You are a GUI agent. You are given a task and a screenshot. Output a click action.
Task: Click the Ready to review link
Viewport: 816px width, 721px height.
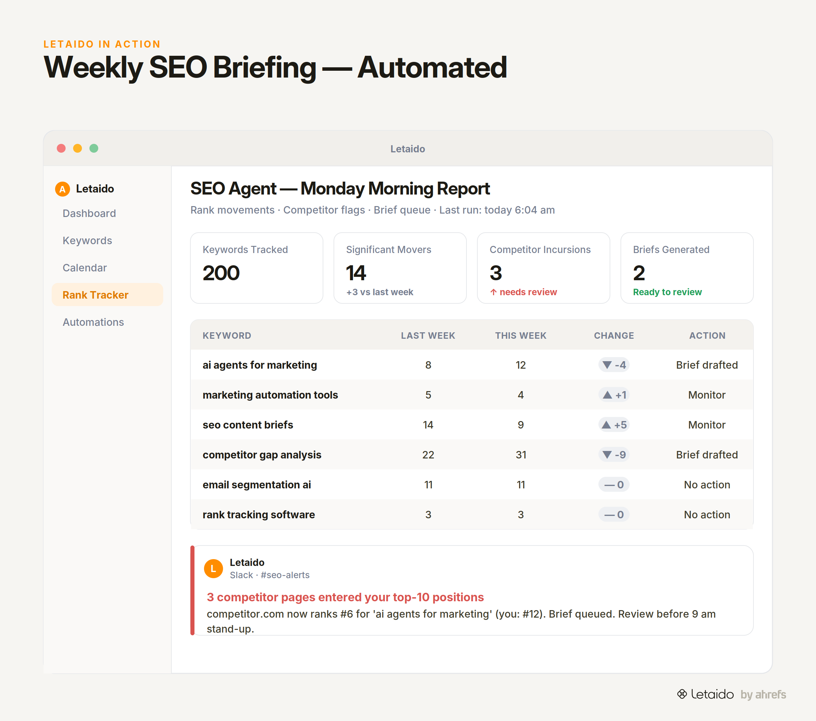point(667,292)
